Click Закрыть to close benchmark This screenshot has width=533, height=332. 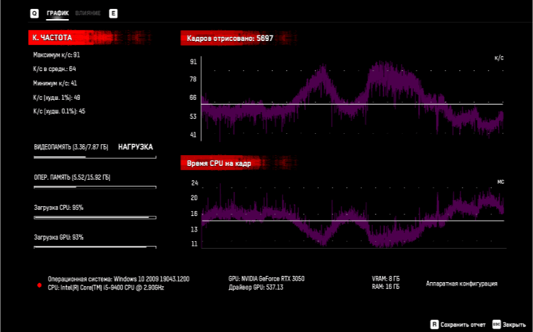point(514,324)
